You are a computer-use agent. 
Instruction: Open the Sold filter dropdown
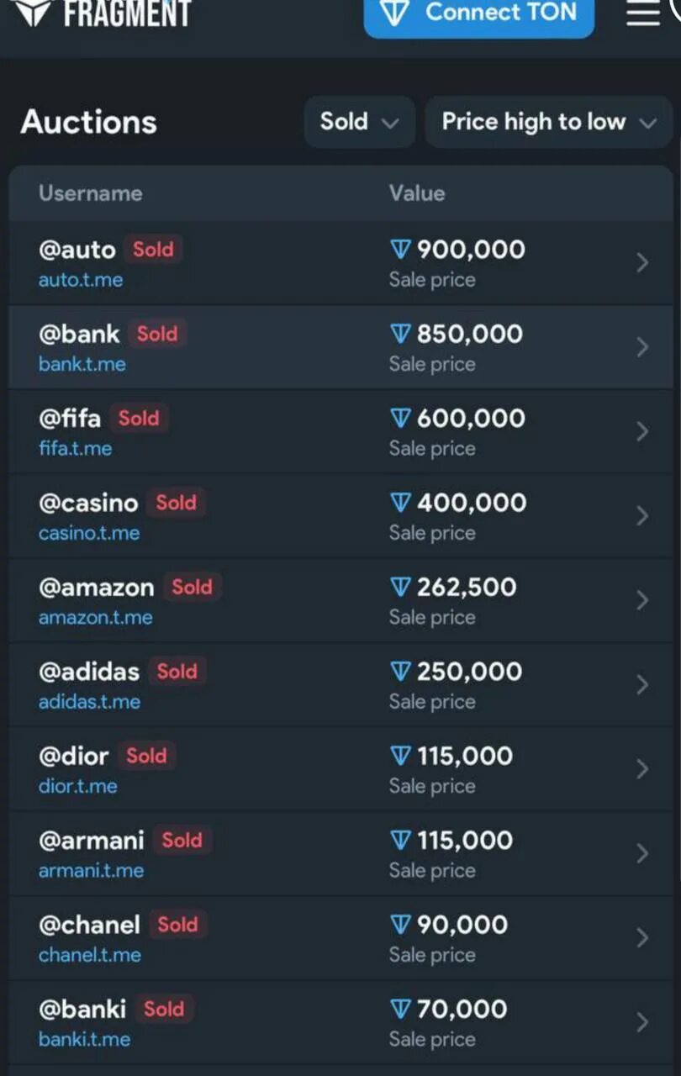click(x=359, y=122)
